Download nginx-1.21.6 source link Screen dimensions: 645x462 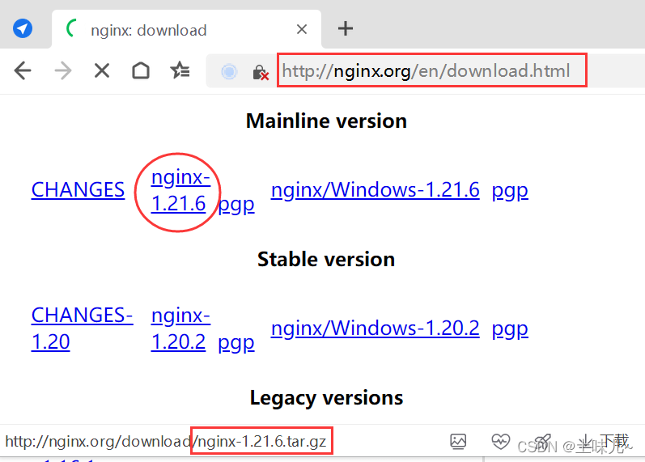(180, 190)
